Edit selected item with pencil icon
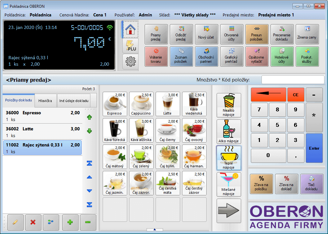Image resolution: width=328 pixels, height=234 pixels. (x=15, y=222)
